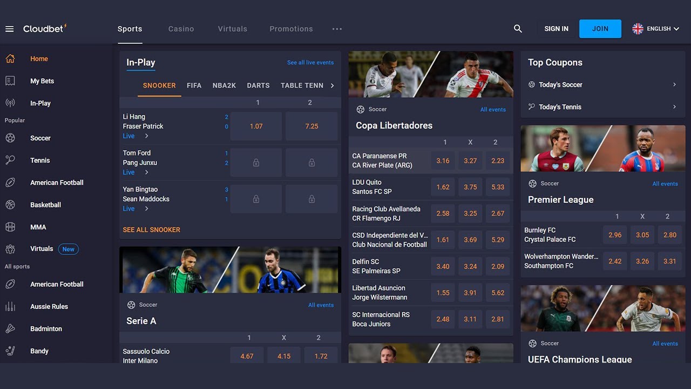Click the Serie A banner image

pos(230,270)
